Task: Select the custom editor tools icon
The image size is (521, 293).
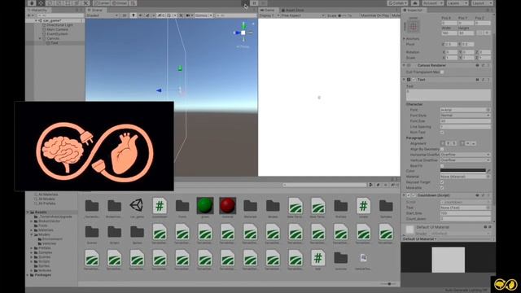Action: (x=85, y=3)
